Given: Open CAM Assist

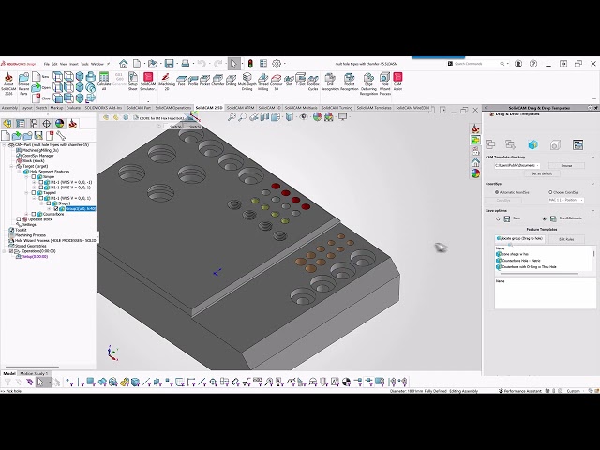Looking at the screenshot, I should [397, 82].
